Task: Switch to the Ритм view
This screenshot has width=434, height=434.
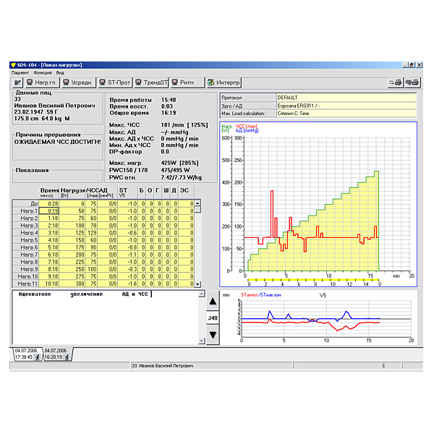Action: coord(187,82)
